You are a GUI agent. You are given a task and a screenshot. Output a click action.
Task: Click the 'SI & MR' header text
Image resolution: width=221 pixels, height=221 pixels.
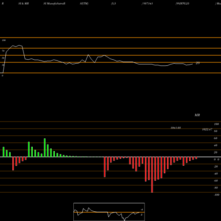[x=23, y=4]
